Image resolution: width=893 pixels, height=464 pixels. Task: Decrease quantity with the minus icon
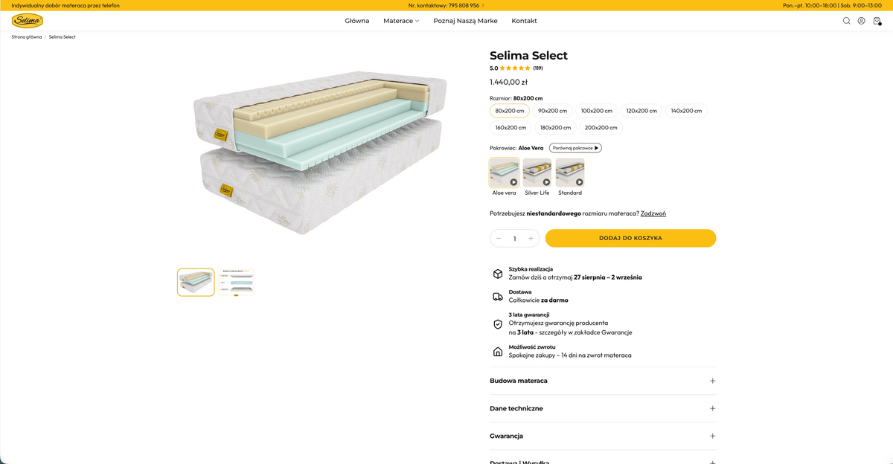point(499,239)
